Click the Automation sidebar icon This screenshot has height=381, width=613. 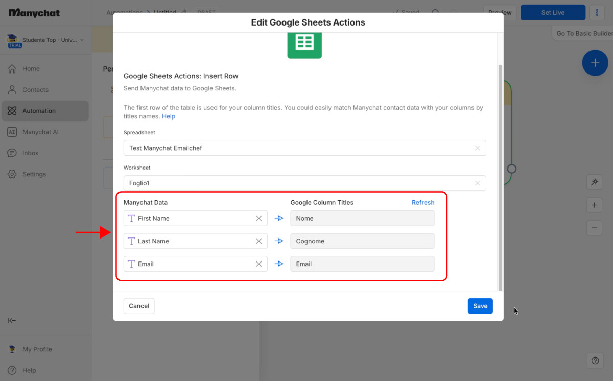[12, 111]
